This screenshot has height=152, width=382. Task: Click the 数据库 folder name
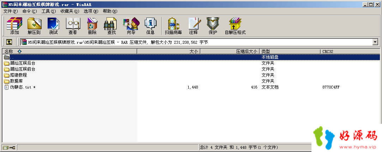tap(16, 81)
